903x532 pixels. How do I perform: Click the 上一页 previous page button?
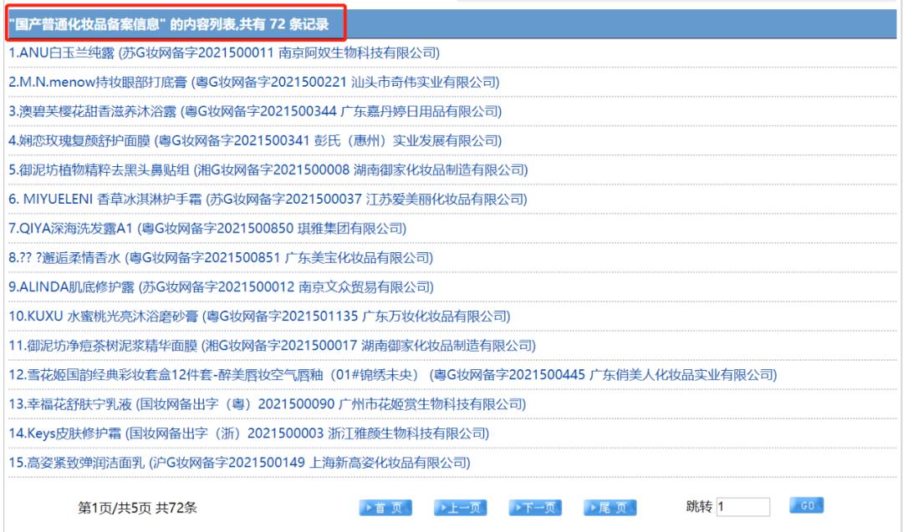460,508
